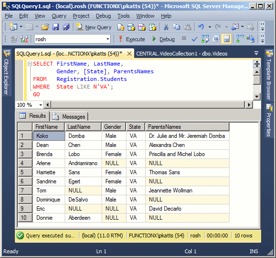Image resolution: width=276 pixels, height=258 pixels.
Task: Click the Save icon in the toolbar
Action: [56, 27]
